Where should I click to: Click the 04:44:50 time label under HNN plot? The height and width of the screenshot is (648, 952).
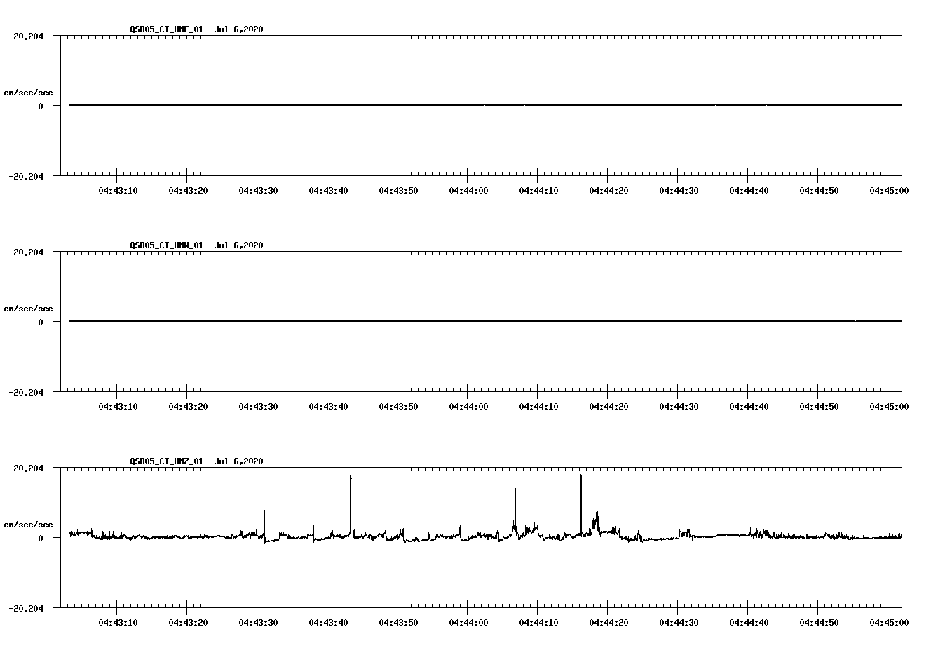pos(819,406)
